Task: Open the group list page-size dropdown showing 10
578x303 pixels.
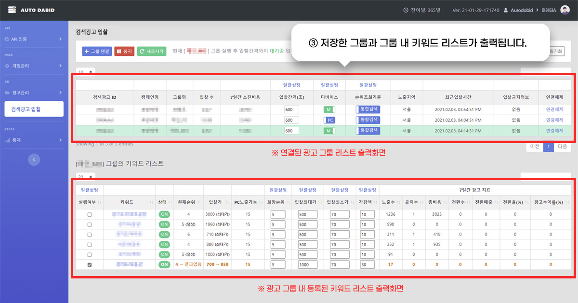Action: tap(85, 71)
